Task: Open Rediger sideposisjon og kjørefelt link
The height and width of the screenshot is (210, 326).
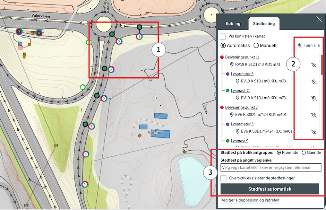Action: click(x=250, y=200)
